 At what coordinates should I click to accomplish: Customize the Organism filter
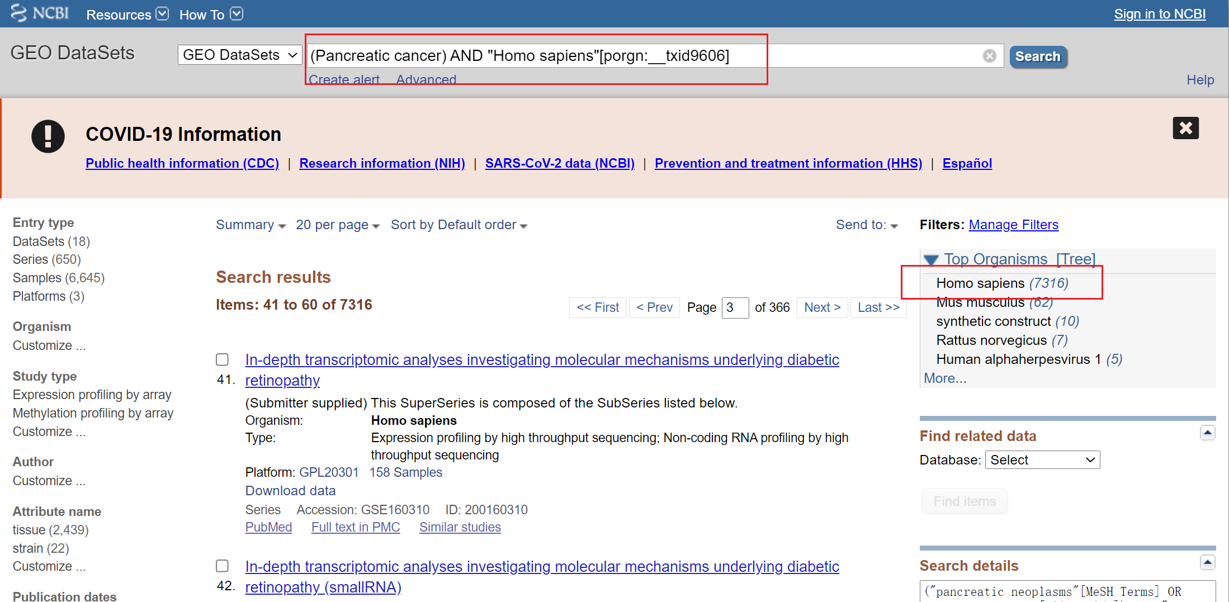tap(49, 345)
